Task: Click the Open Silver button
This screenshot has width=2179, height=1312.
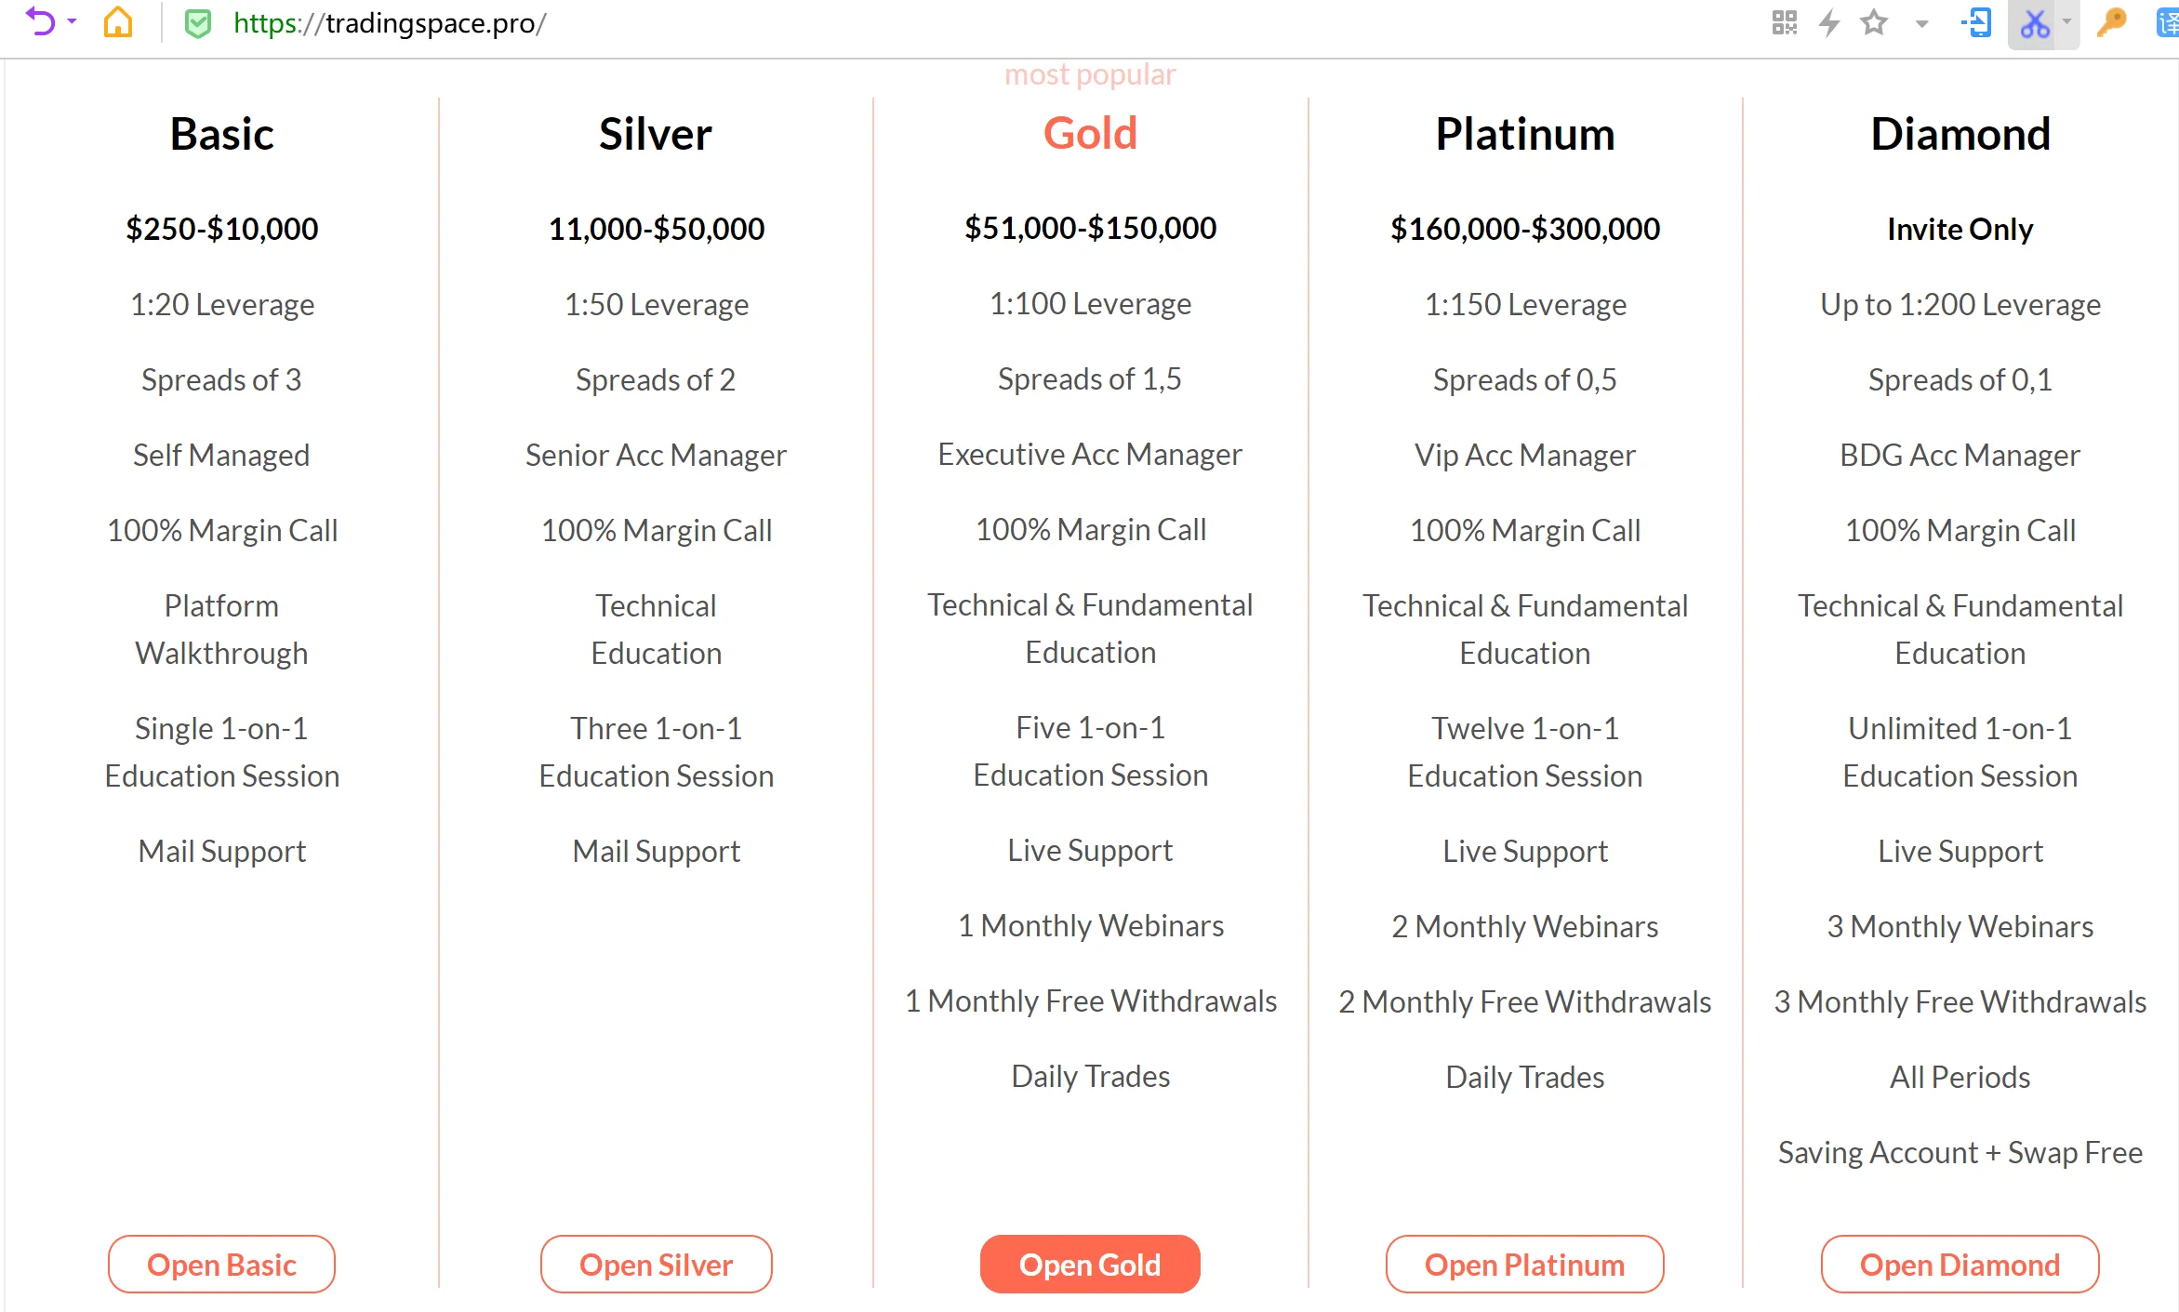Action: coord(656,1264)
